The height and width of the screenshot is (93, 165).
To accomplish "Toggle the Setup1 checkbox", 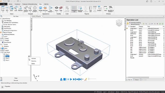I will tap(3, 38).
